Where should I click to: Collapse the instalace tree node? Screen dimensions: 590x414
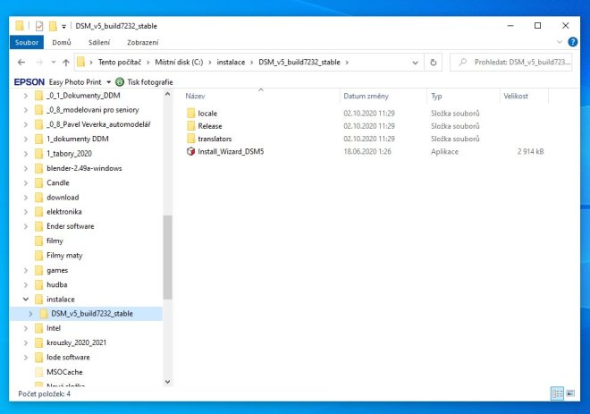coord(26,300)
